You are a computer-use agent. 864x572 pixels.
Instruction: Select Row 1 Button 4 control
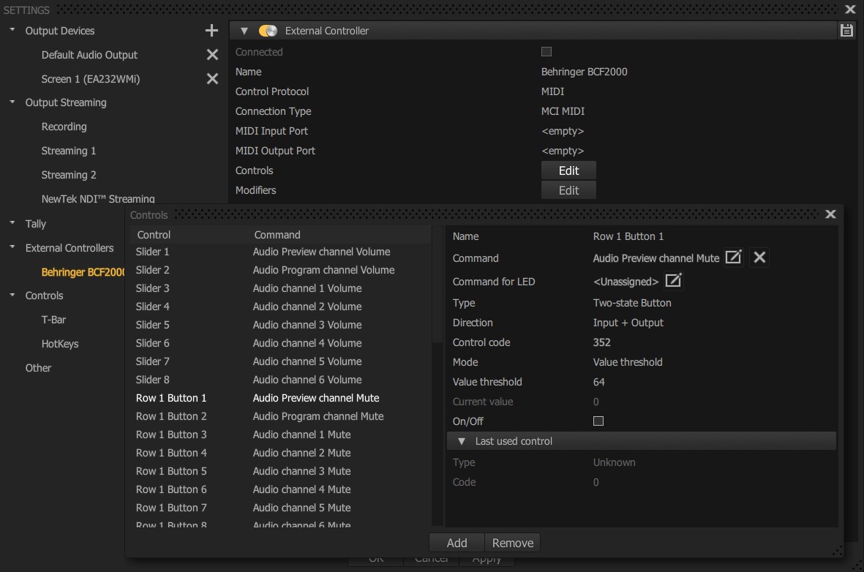click(281, 453)
